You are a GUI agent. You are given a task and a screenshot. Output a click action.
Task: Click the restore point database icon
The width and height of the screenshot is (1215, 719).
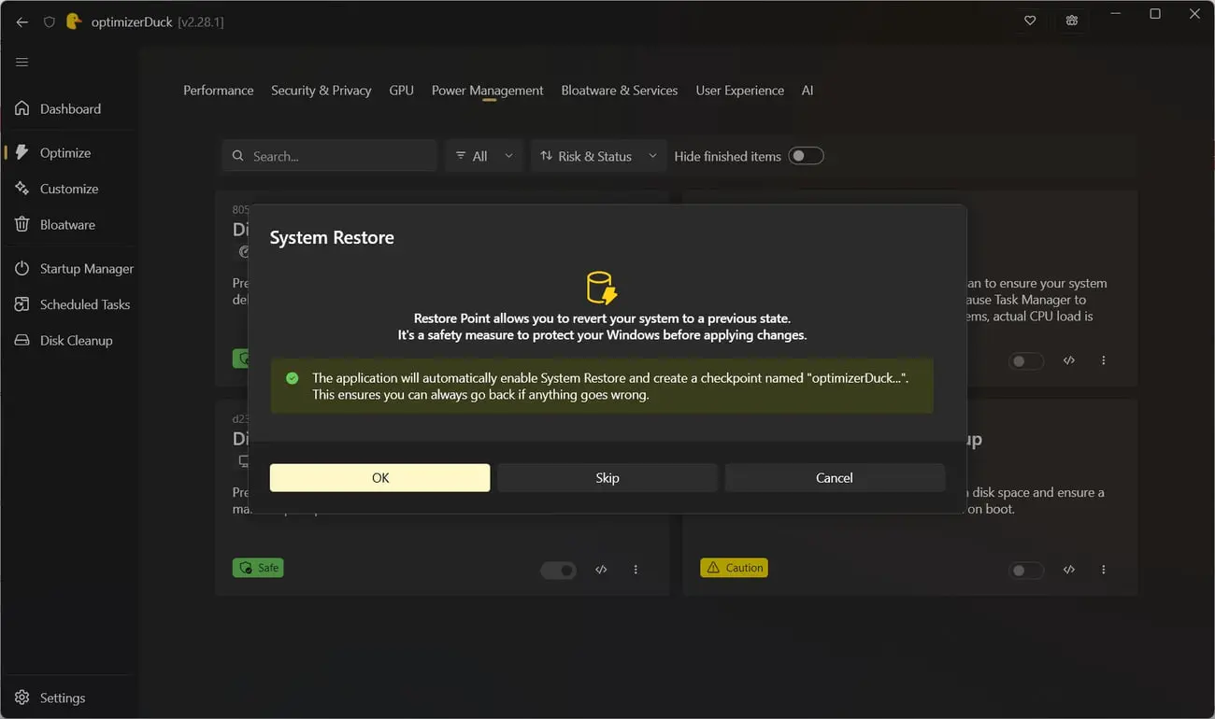[x=602, y=288]
